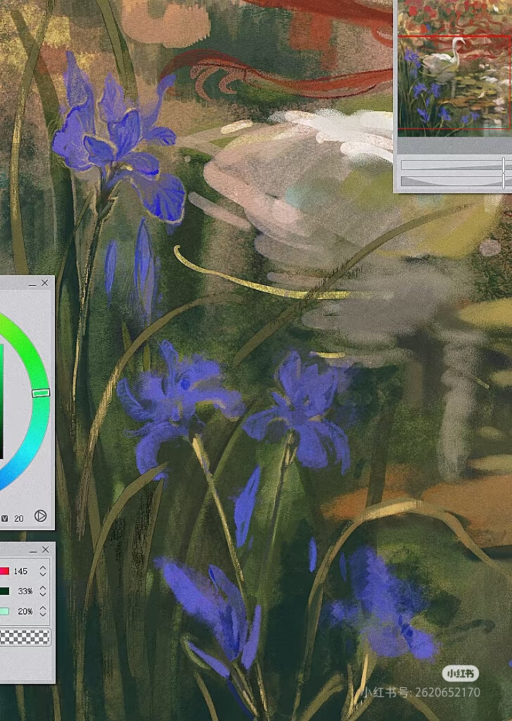The height and width of the screenshot is (721, 512).
Task: Click the green saturation square inside color ring
Action: pos(1,400)
